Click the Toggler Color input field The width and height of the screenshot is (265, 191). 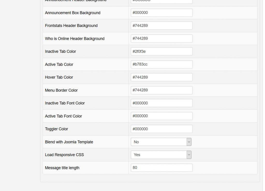pyautogui.click(x=161, y=129)
